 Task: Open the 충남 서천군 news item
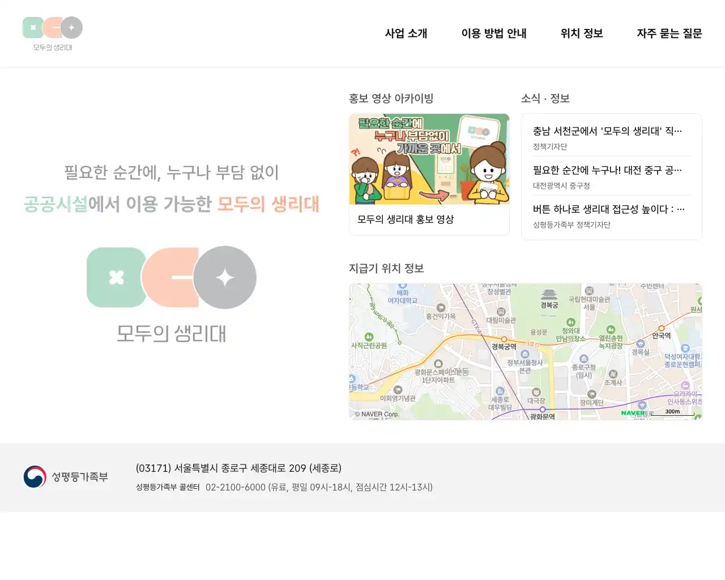click(x=612, y=138)
